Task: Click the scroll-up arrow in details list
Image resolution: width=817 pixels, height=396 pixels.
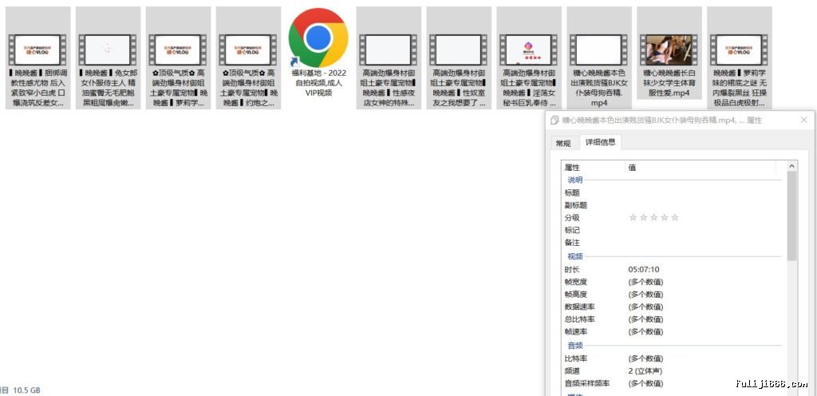Action: click(792, 166)
